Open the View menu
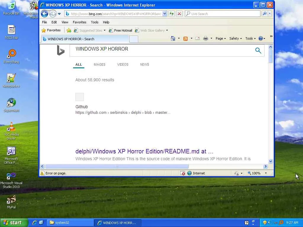This screenshot has width=303, height=227. (65, 22)
